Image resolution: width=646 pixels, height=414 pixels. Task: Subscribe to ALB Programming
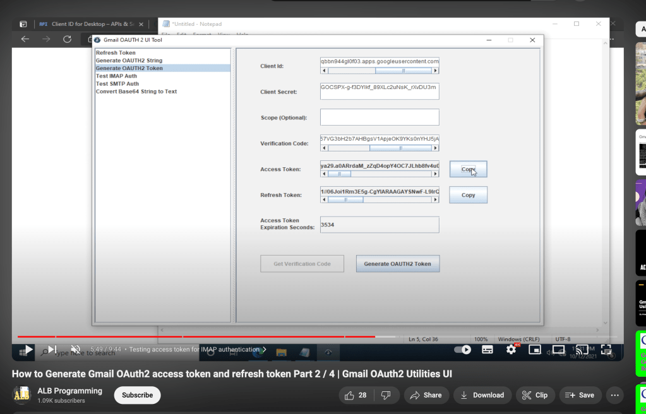click(137, 395)
